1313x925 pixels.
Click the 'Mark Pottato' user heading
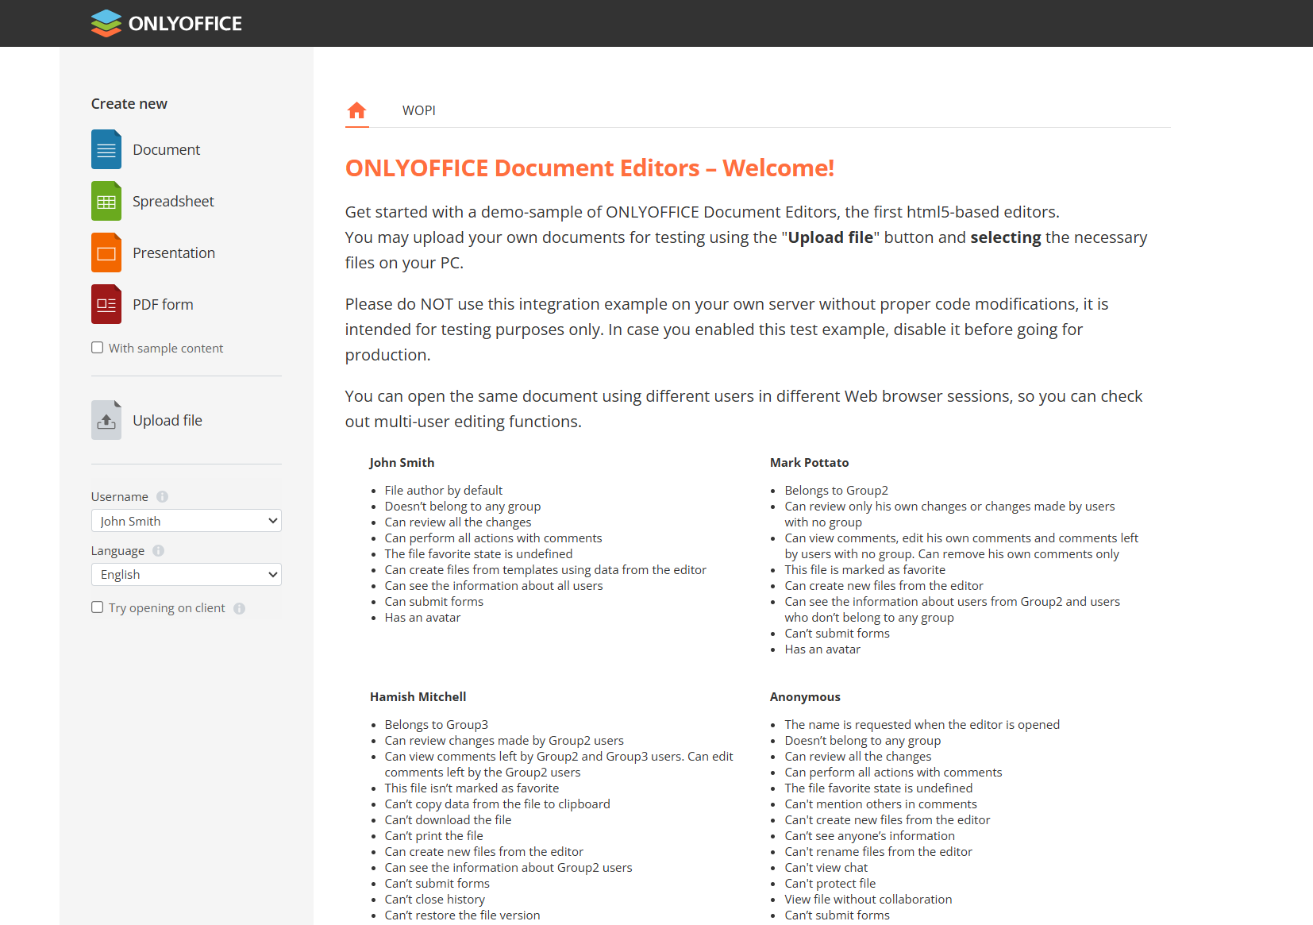click(809, 462)
